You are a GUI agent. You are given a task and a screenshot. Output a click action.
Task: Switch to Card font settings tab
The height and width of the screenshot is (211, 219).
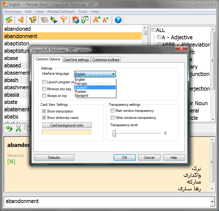76,60
